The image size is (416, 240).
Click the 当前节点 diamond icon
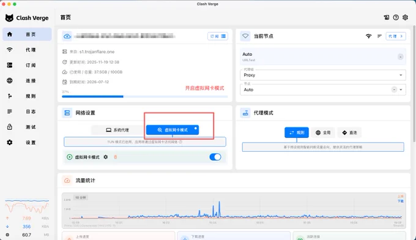pyautogui.click(x=245, y=36)
